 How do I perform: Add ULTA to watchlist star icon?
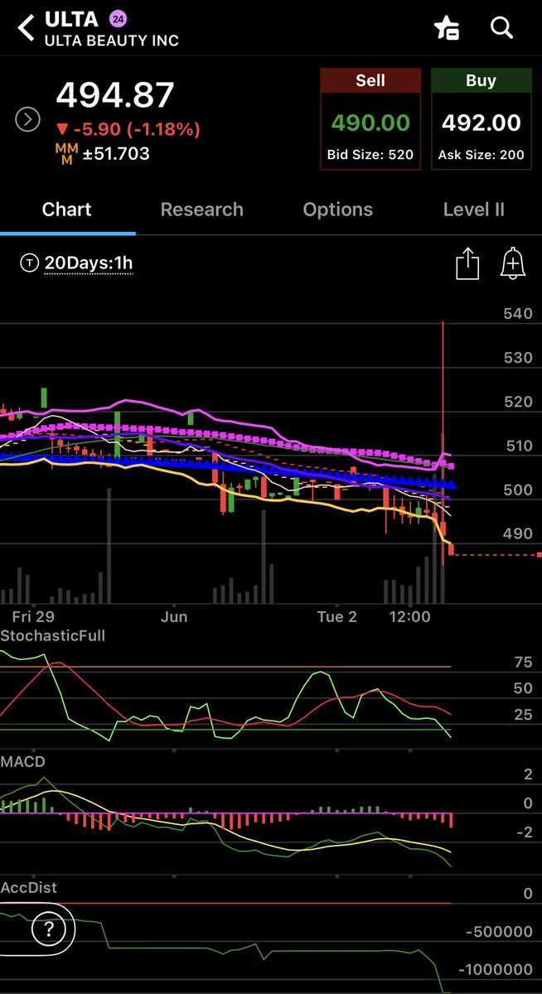[x=448, y=28]
